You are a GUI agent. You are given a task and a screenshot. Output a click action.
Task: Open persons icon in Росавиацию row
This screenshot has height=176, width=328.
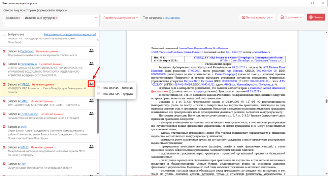point(91,63)
